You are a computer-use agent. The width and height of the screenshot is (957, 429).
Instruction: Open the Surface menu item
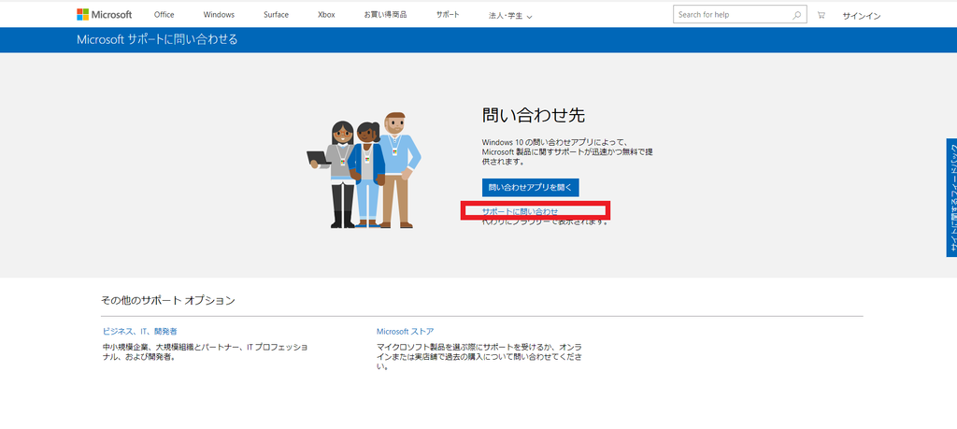click(x=277, y=15)
